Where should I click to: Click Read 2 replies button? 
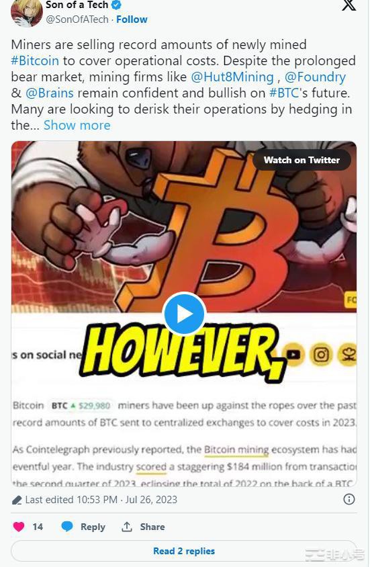[184, 551]
